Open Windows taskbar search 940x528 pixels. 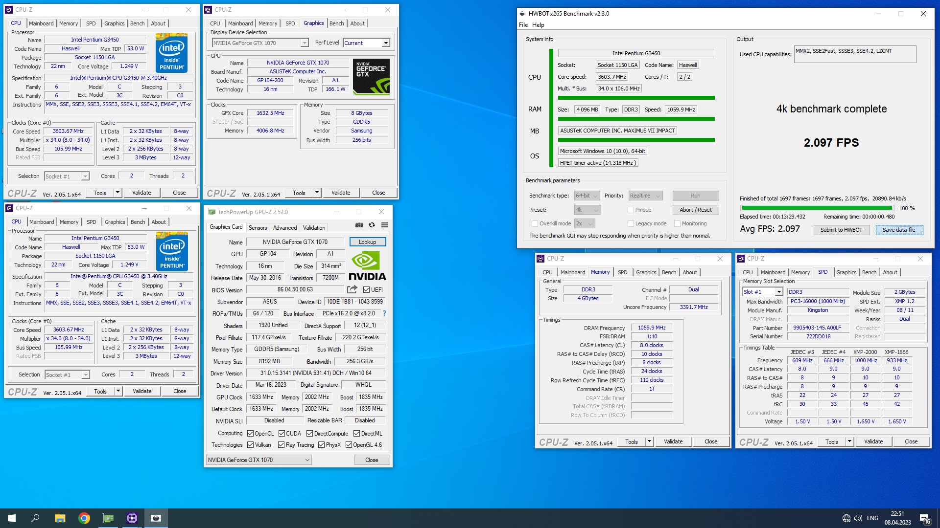pyautogui.click(x=35, y=518)
